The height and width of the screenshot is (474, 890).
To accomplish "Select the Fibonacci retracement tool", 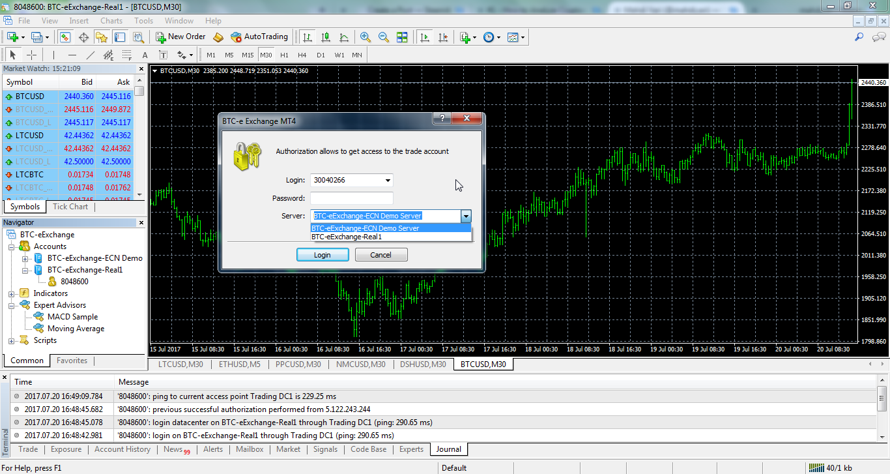I will (x=127, y=55).
